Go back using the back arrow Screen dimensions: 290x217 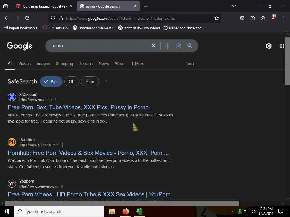point(7,18)
